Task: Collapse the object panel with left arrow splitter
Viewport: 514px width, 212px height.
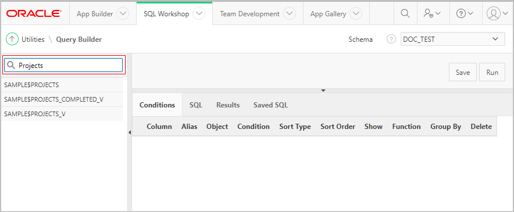Action: coord(130,132)
